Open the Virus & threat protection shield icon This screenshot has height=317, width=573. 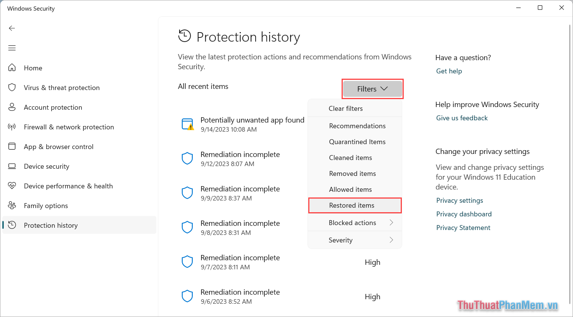point(12,87)
